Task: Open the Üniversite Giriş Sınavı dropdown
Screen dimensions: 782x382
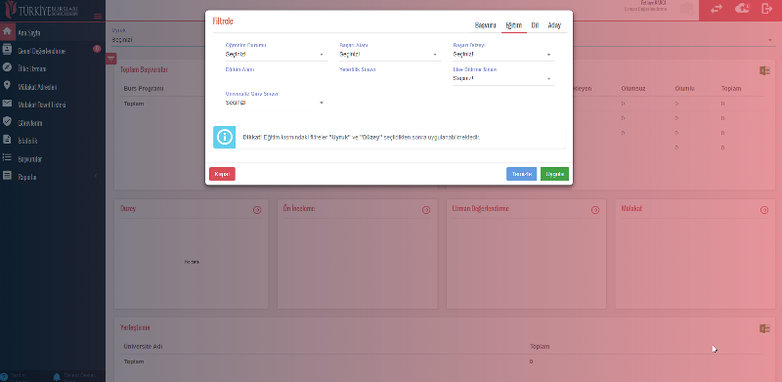Action: 276,103
